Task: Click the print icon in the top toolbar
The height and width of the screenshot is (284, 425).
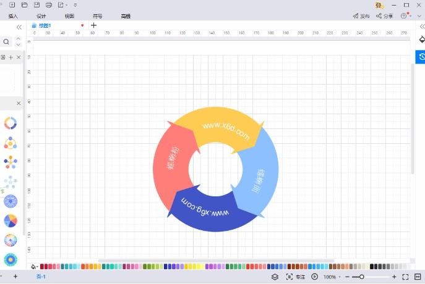Action: pos(49,5)
